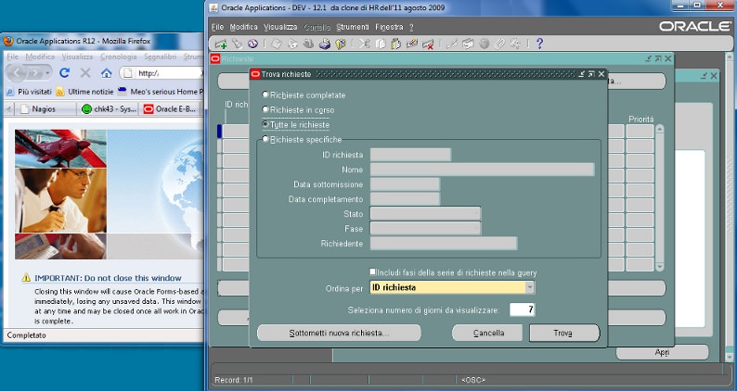Screen dimensions: 737x391
Task: Click the Translations globe icon
Action: point(484,44)
